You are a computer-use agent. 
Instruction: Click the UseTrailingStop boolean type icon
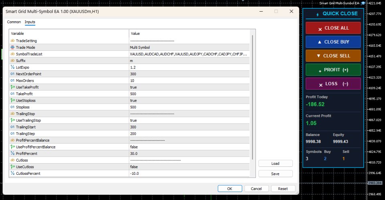12,120
